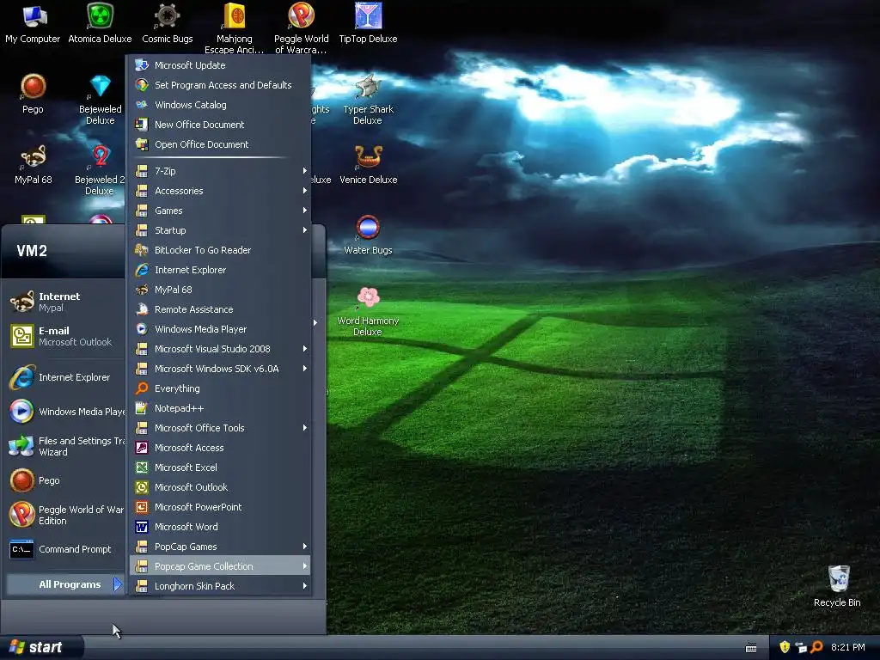Click Typer Shark Deluxe desktop icon
Viewport: 880px width, 660px height.
(x=368, y=100)
